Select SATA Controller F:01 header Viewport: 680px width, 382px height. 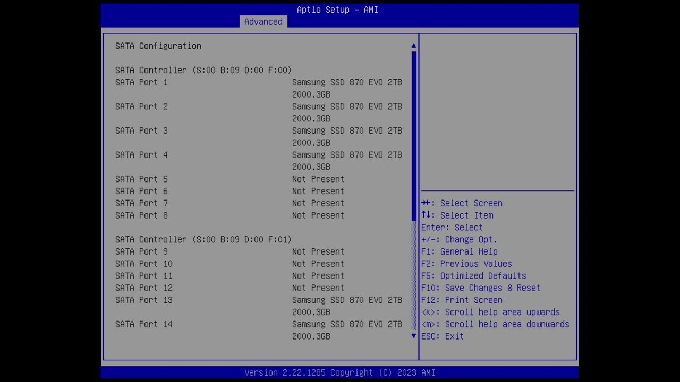pos(203,239)
